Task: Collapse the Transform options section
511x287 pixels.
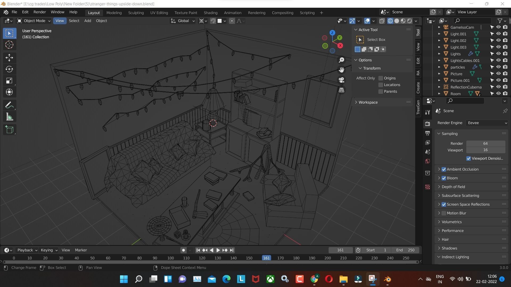Action: [369, 68]
